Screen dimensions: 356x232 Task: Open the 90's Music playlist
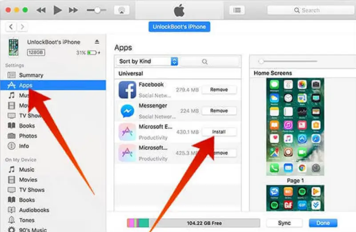click(53, 229)
